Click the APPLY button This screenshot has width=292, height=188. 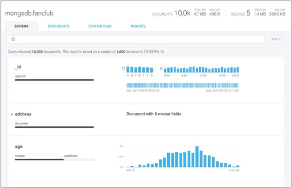click(x=276, y=39)
